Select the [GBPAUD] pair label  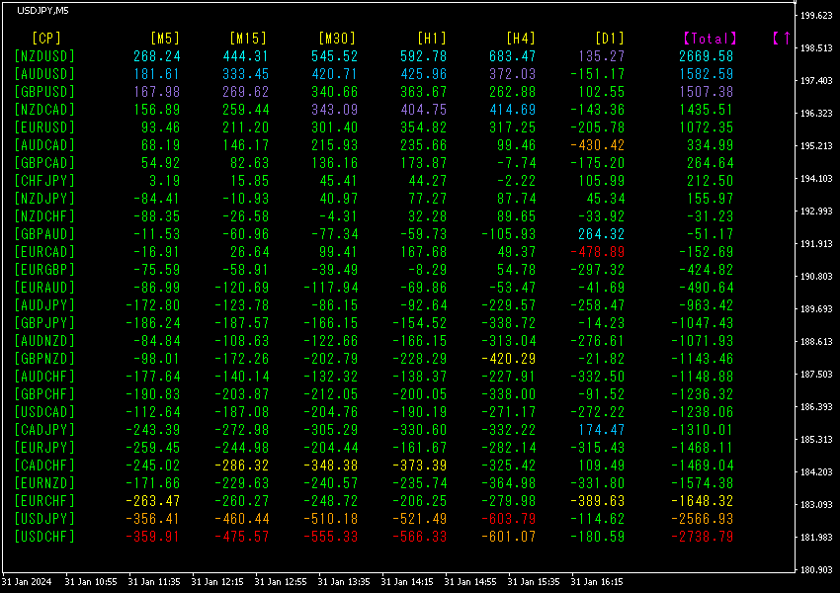point(44,234)
